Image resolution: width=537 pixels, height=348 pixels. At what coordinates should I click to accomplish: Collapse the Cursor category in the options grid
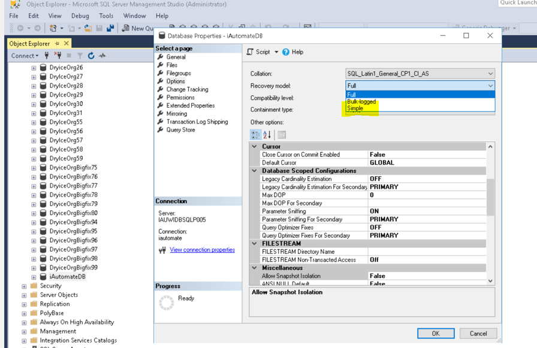pos(255,147)
